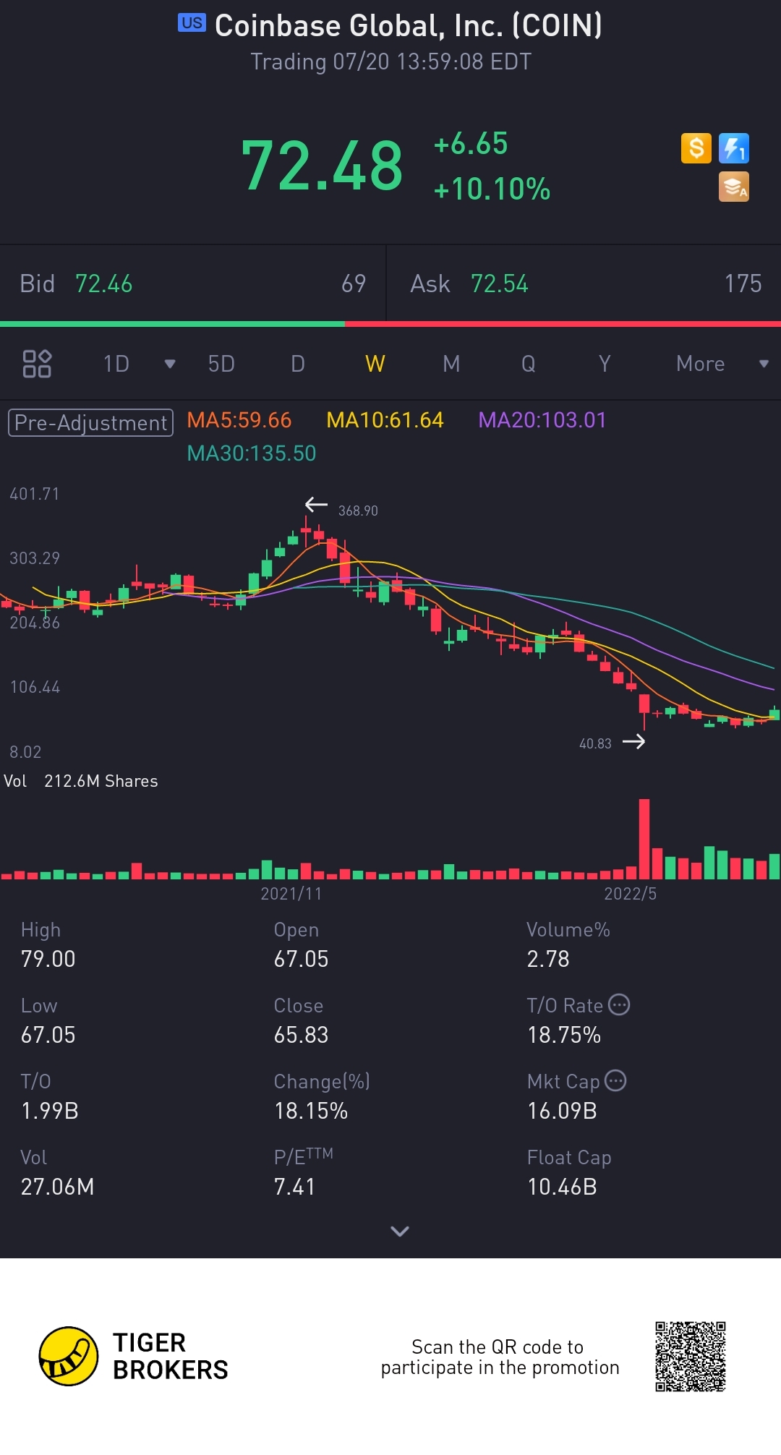Tap the Vol value 27.06M
This screenshot has width=781, height=1455.
[57, 1187]
